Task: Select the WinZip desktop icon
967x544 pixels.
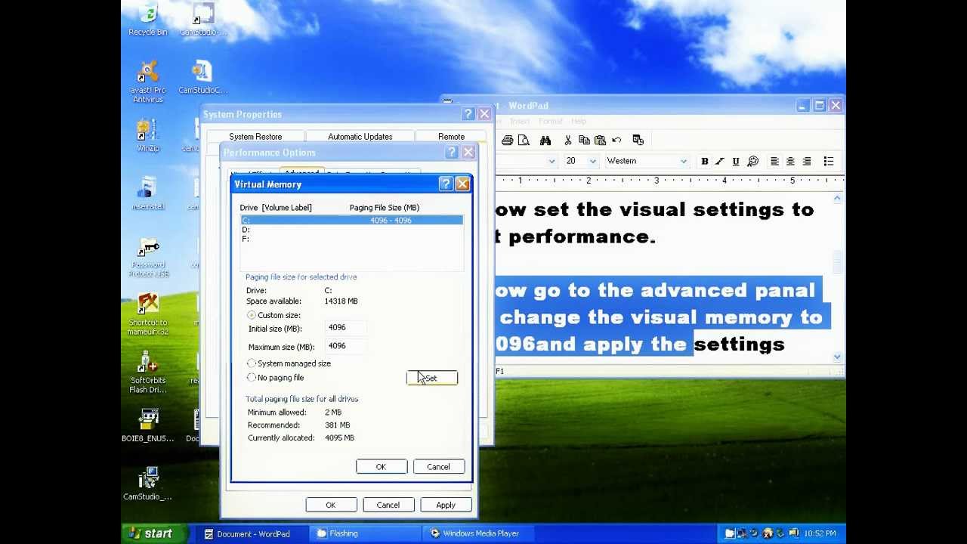Action: click(148, 135)
